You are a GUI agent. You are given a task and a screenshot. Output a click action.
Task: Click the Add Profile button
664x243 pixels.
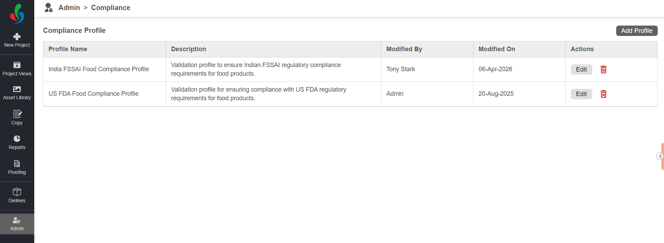(636, 31)
